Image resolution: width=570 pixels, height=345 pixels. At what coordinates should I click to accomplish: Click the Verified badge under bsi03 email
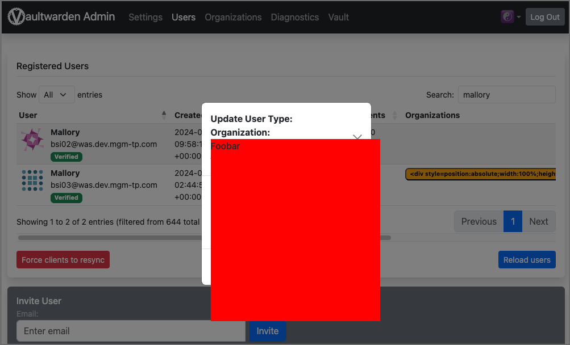66,197
